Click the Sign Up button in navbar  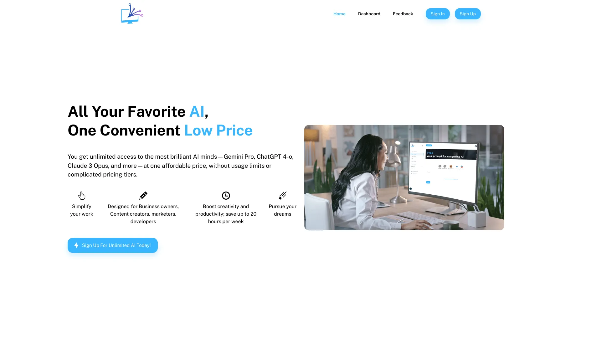(x=467, y=14)
